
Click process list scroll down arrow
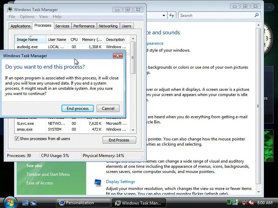click(x=133, y=130)
